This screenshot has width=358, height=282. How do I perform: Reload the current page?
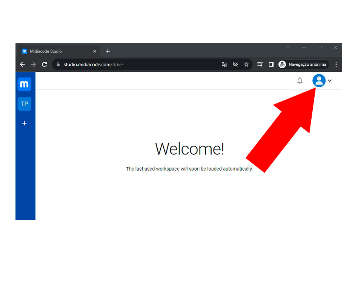point(45,65)
